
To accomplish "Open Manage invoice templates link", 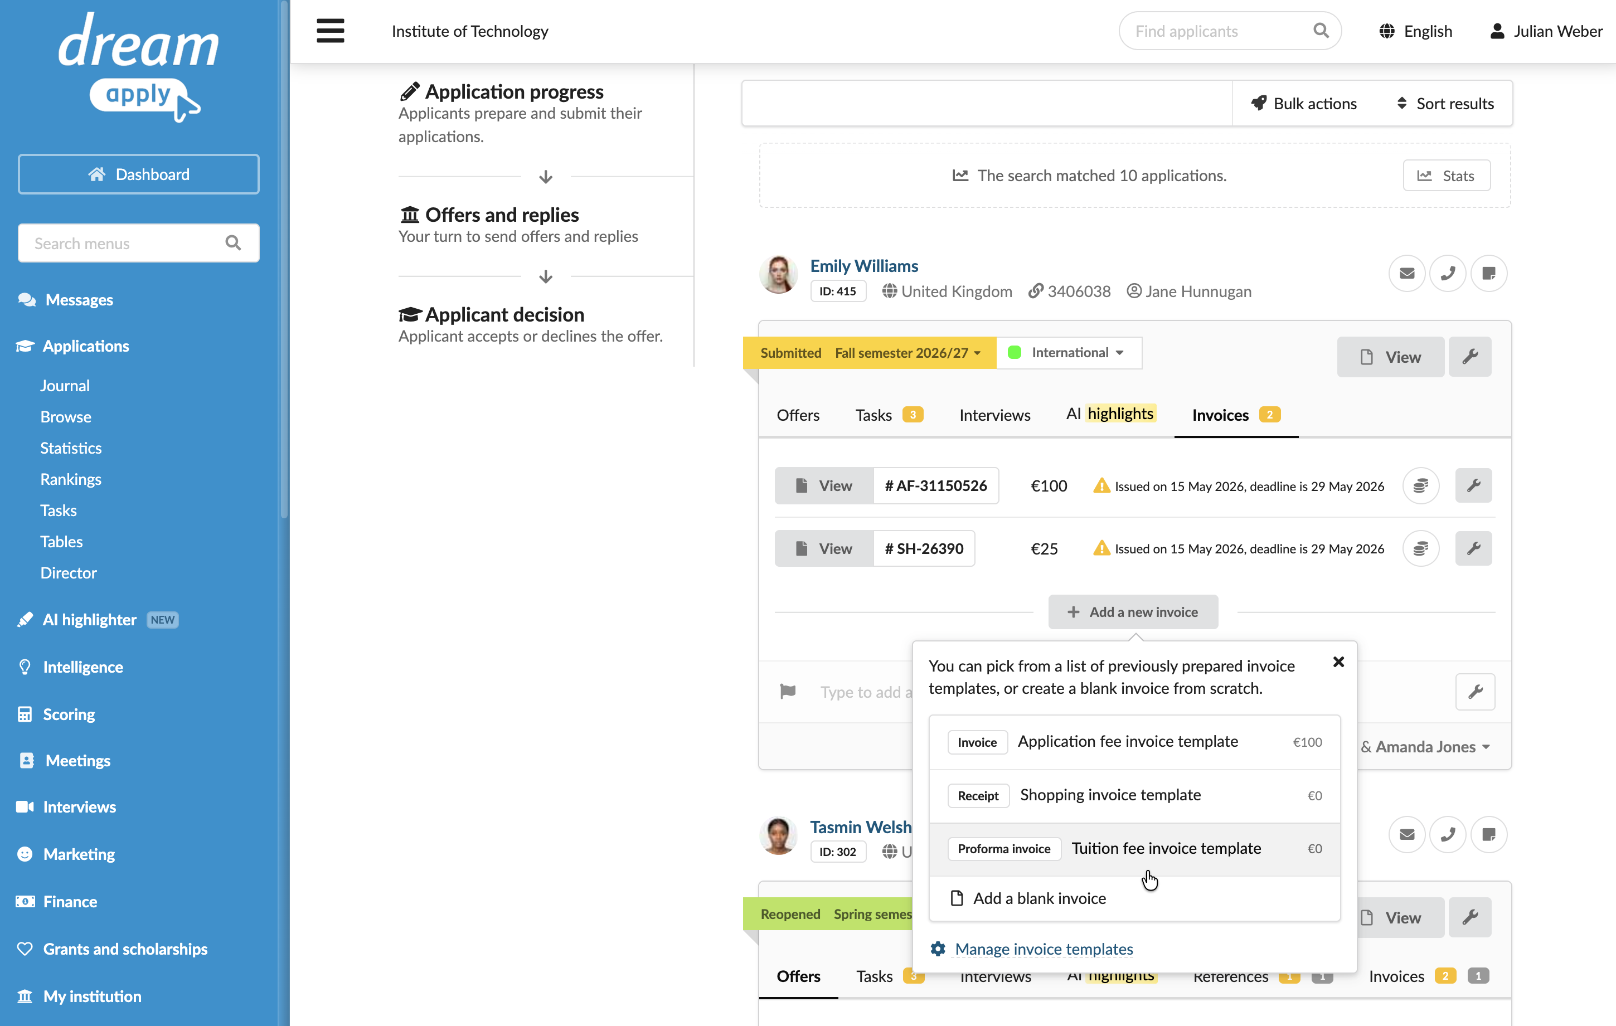I will pyautogui.click(x=1044, y=949).
